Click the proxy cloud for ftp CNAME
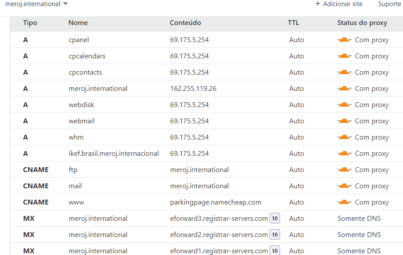The width and height of the screenshot is (403, 255). [345, 170]
